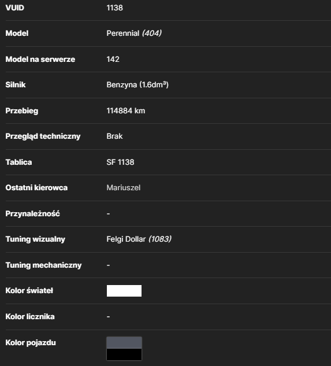Click the Ostatni kierowca label
This screenshot has height=366, width=331.
click(36, 188)
